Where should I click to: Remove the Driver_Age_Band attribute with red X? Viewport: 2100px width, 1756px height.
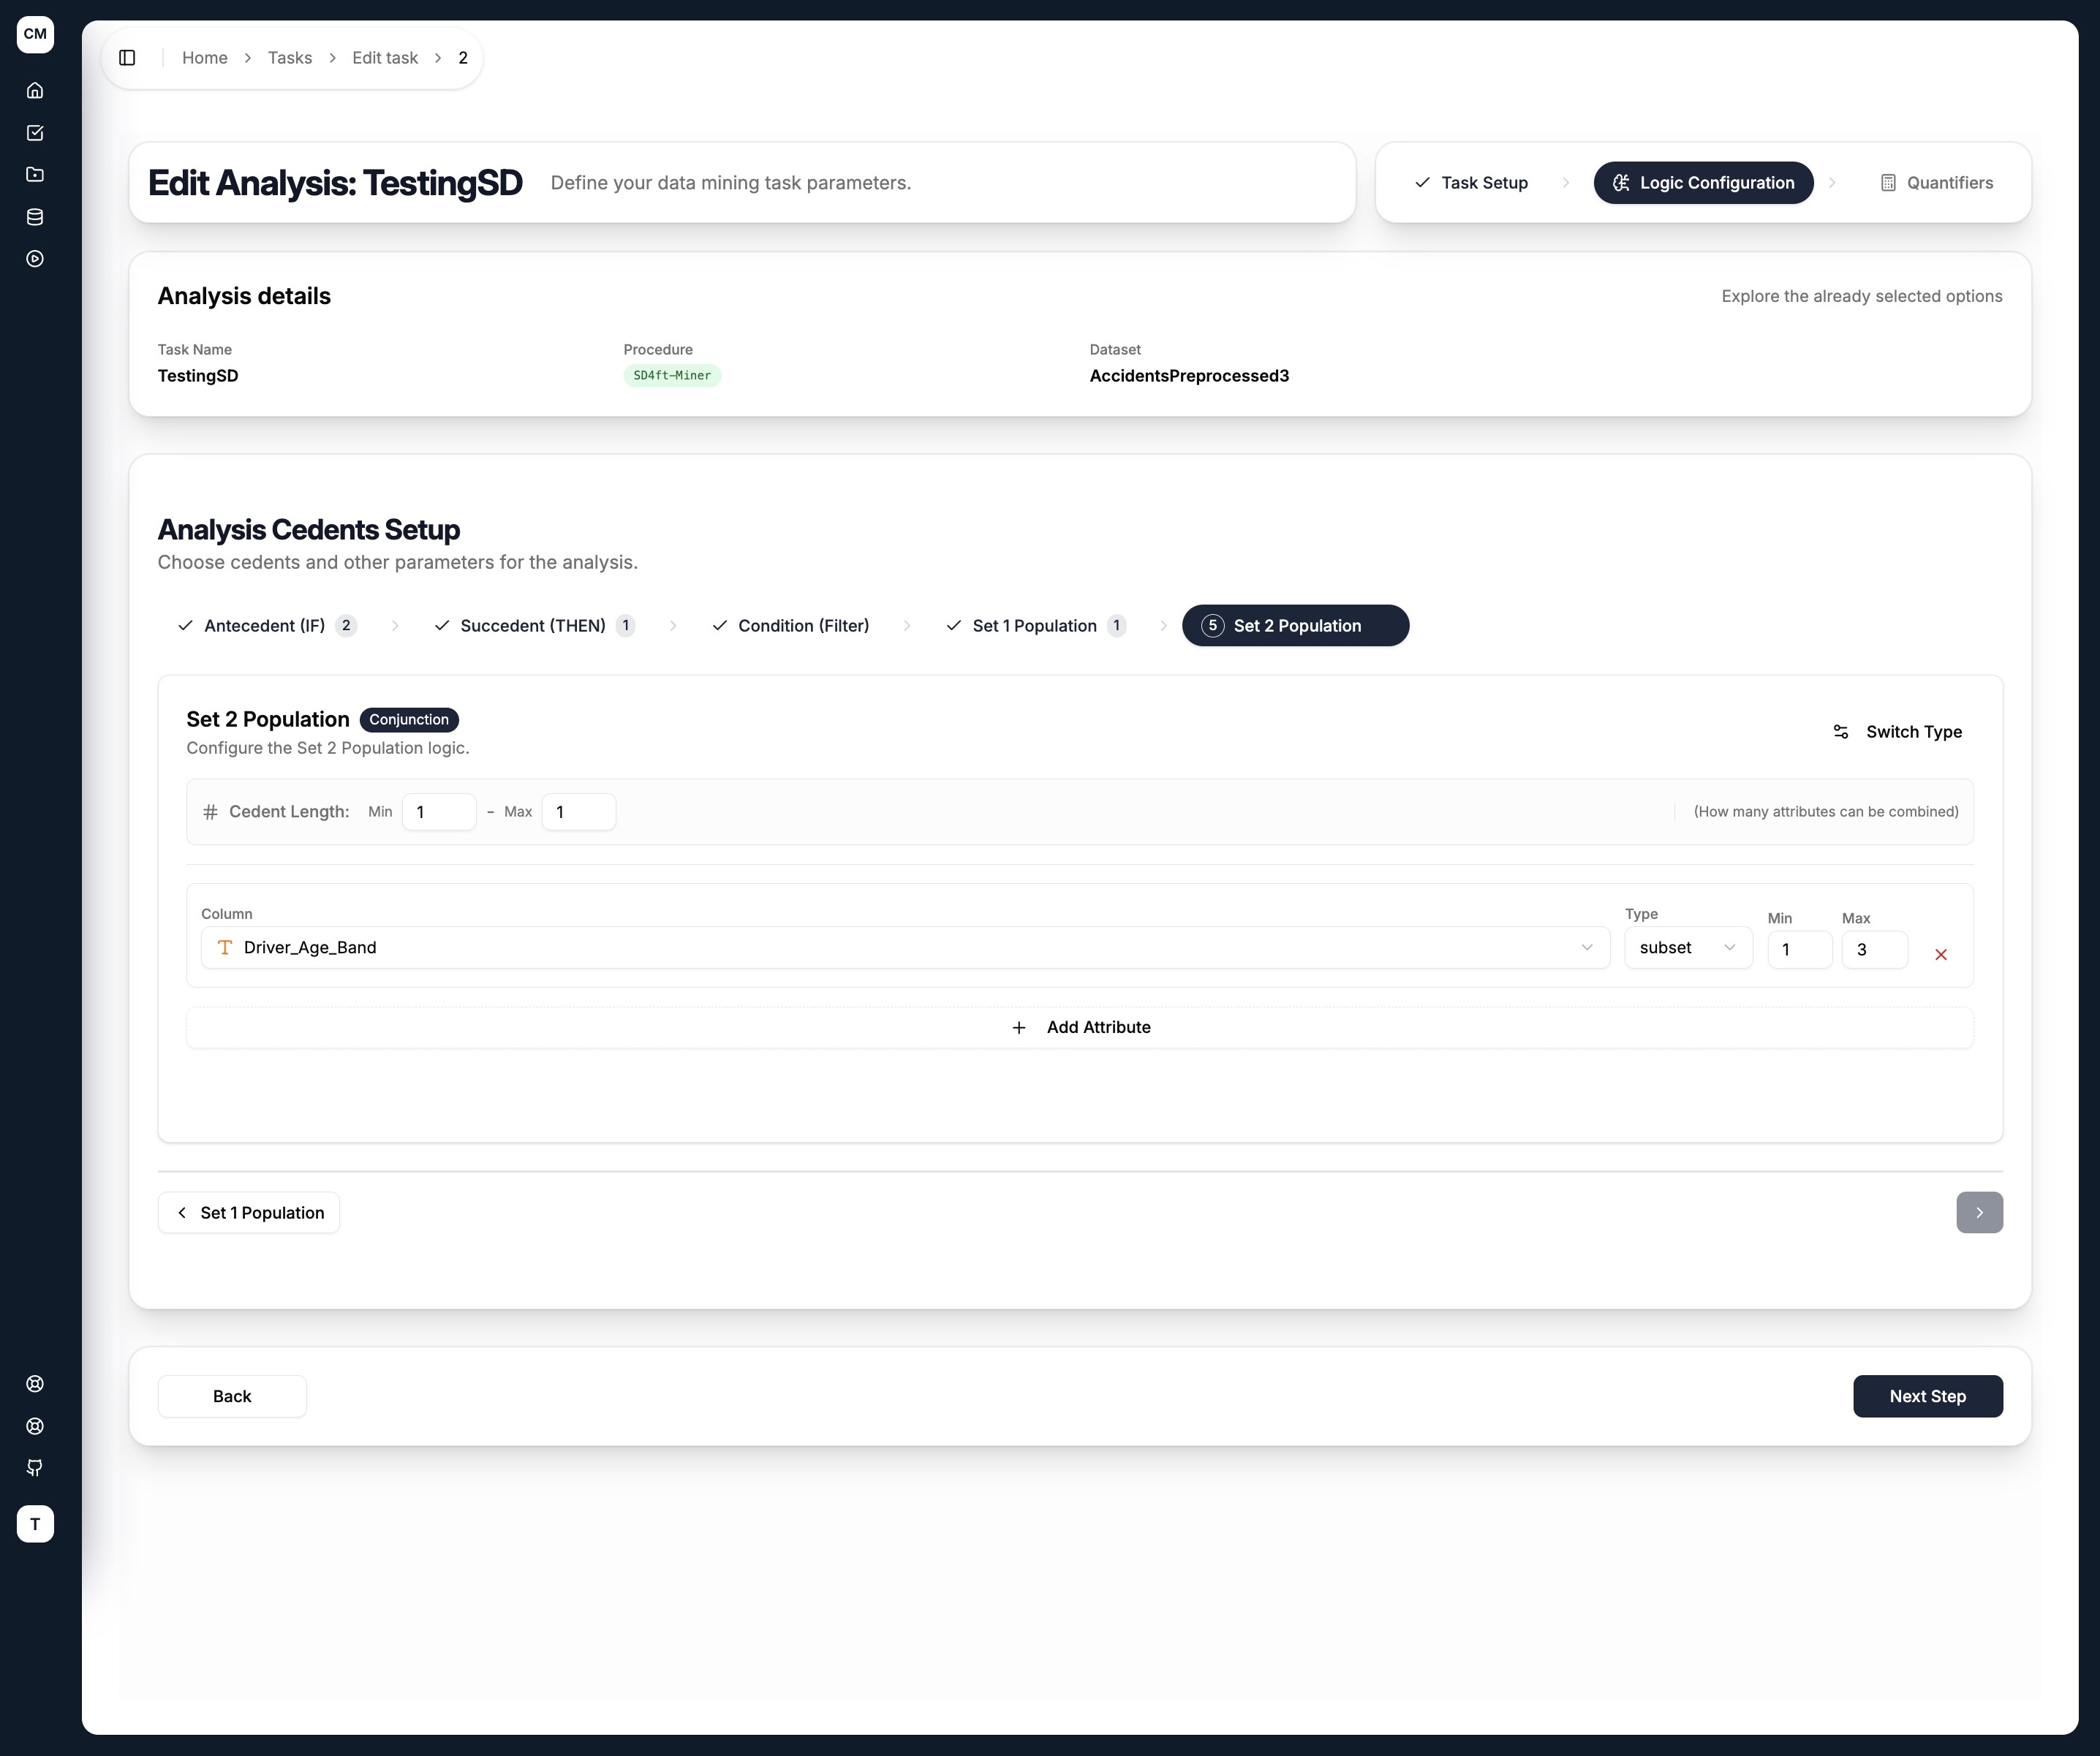1941,955
